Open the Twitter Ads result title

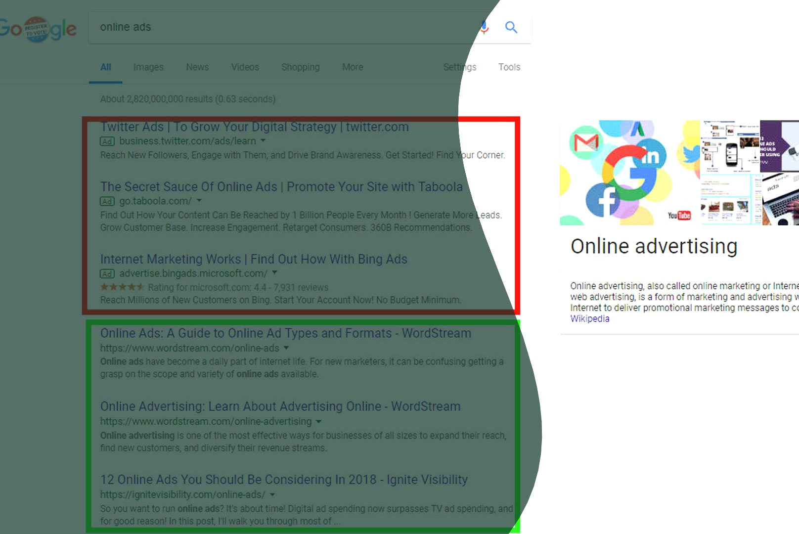click(255, 127)
